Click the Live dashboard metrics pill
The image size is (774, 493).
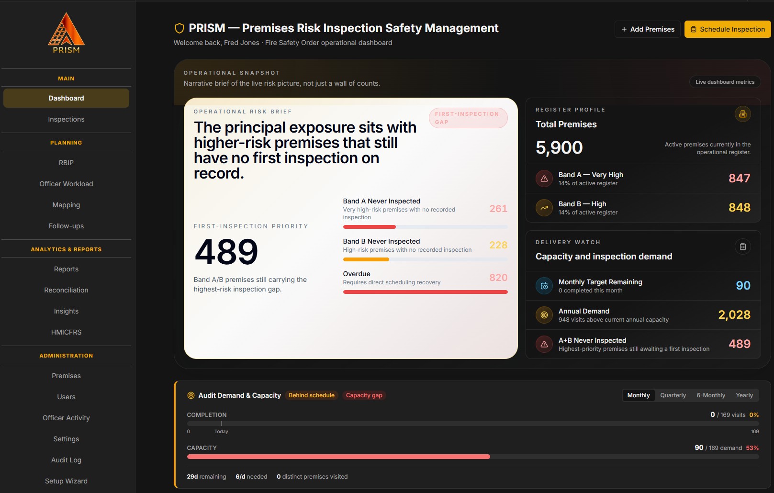(725, 82)
